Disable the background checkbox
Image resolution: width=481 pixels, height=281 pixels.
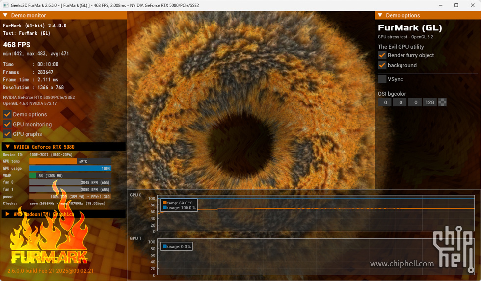click(x=382, y=65)
